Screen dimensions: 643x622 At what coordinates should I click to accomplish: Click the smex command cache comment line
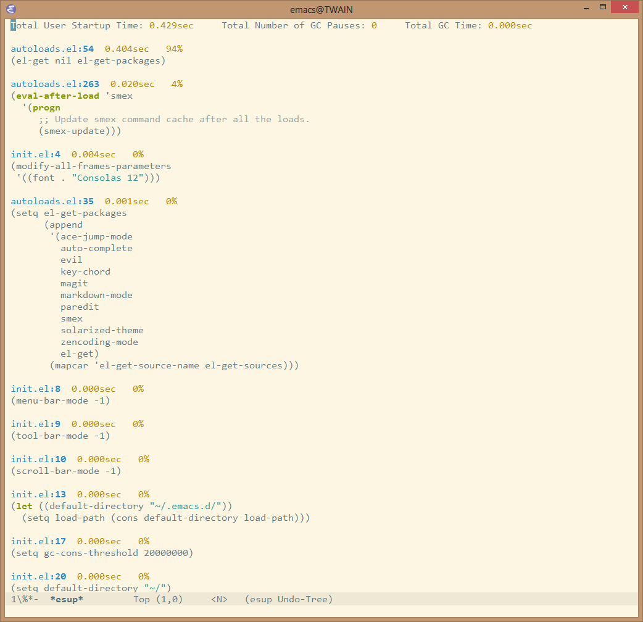(174, 119)
